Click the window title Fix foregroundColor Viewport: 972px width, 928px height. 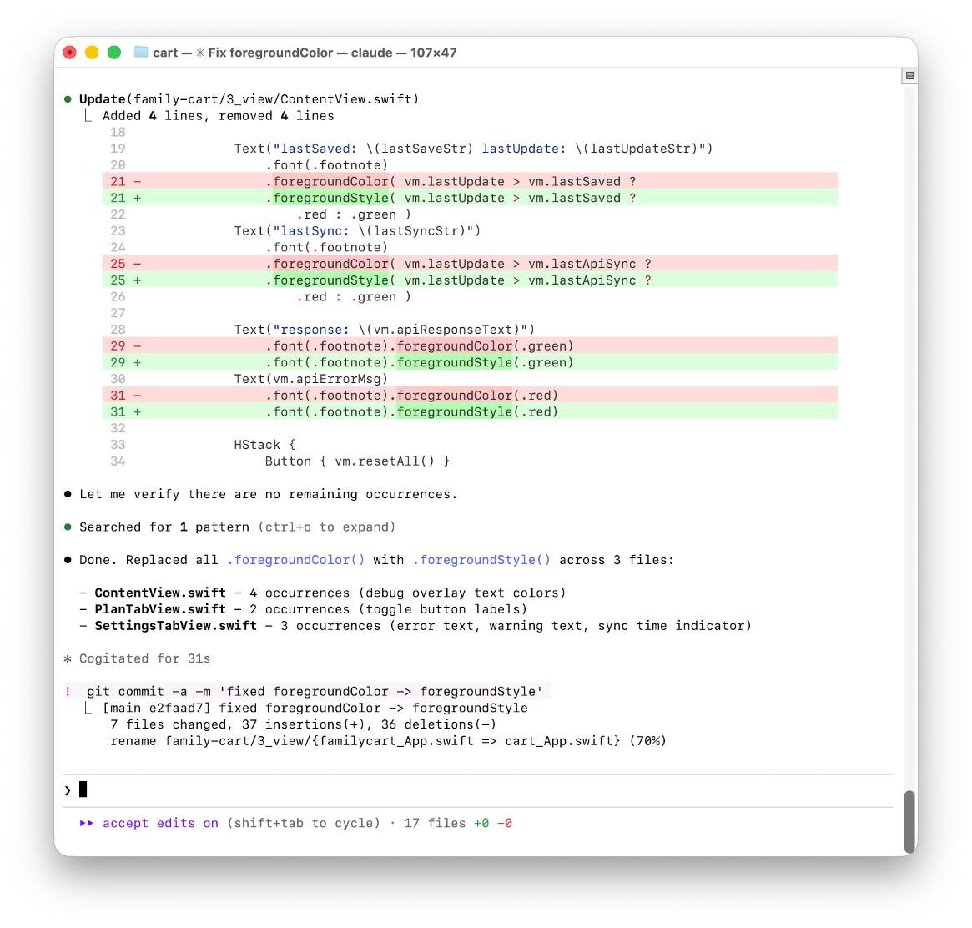[x=264, y=53]
